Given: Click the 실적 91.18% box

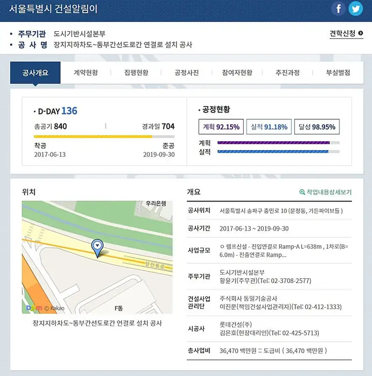Looking at the screenshot, I should tap(269, 127).
